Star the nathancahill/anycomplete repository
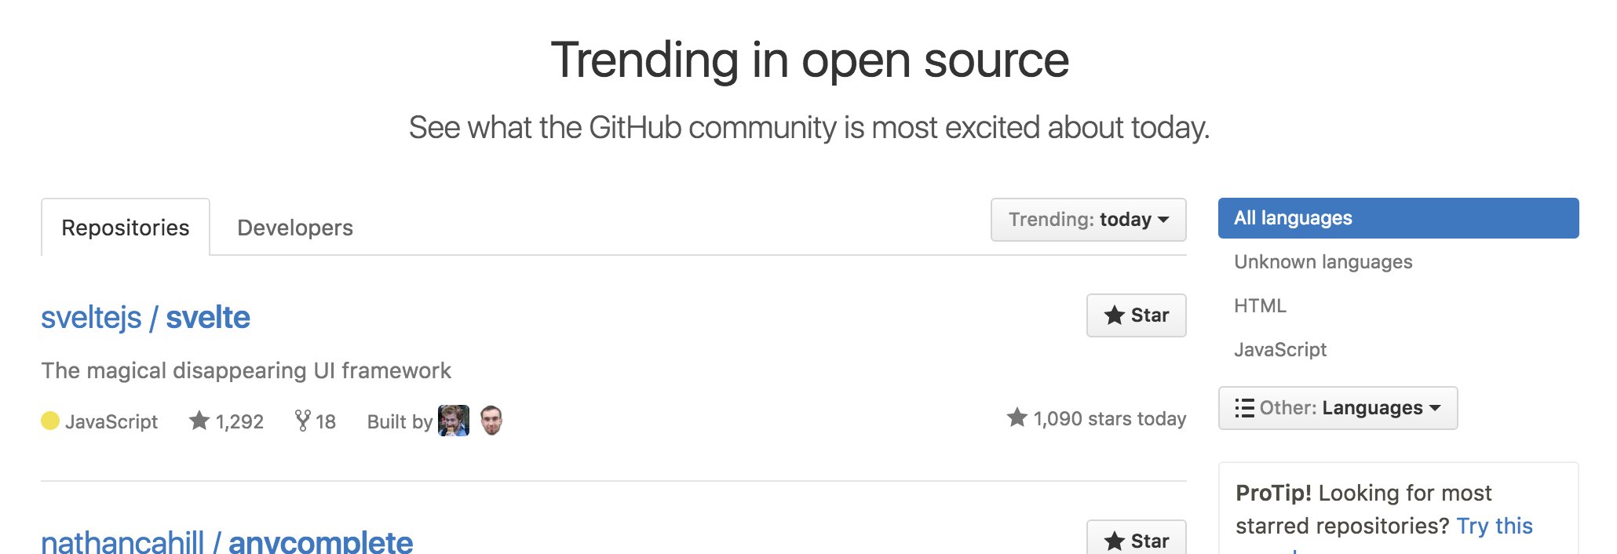This screenshot has width=1617, height=554. click(x=1136, y=538)
